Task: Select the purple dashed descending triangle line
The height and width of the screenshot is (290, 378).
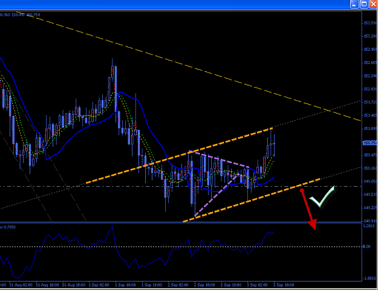Action: click(220, 159)
